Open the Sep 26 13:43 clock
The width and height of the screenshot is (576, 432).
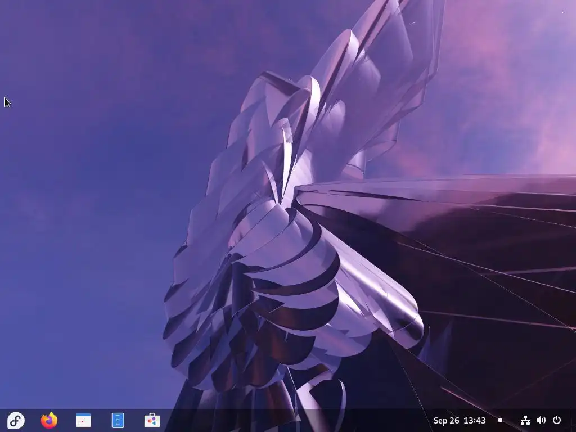click(459, 420)
